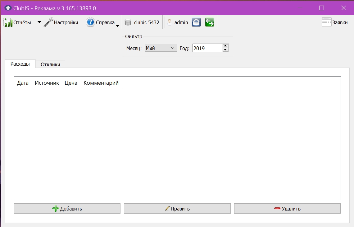Click the Год input field with 2019
Screen dimensions: 354x227
[x=207, y=48]
